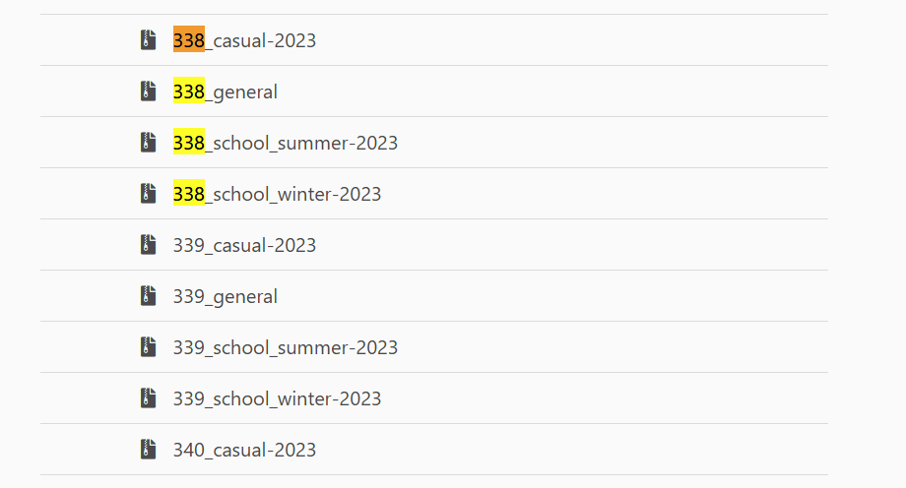Select the zip icon next to 339_general

(148, 296)
